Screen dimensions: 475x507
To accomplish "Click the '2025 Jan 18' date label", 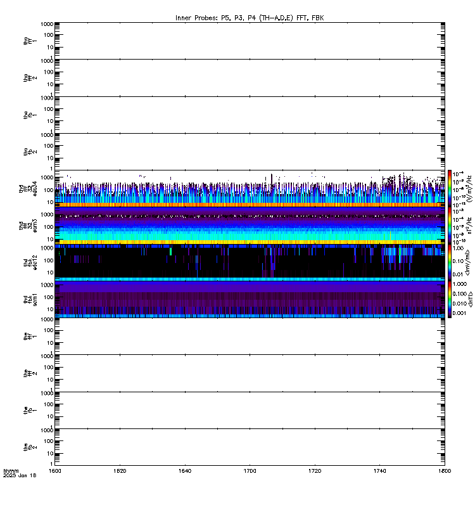I will (x=20, y=475).
